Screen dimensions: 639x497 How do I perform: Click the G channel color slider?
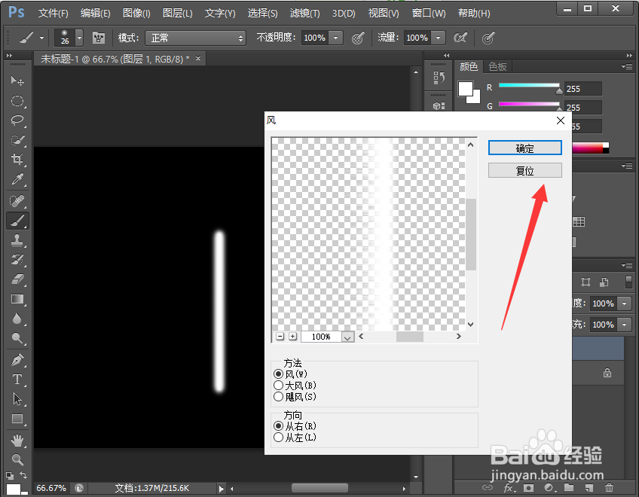529,104
